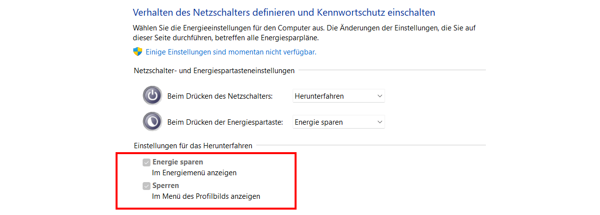Open 'Einige Einstellungen sind momentan nicht verfügbar' link

pyautogui.click(x=231, y=52)
